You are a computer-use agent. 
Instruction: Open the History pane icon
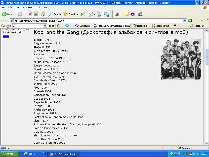83,14
